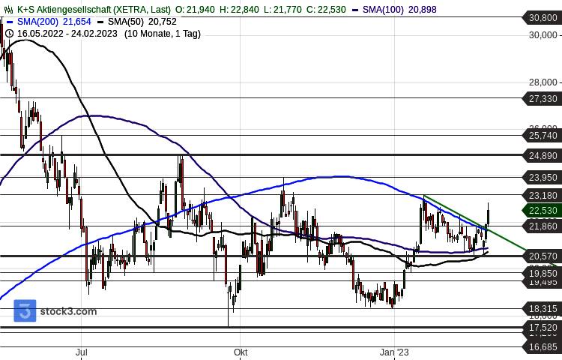The height and width of the screenshot is (360, 562).
Task: Click the 30,800 price level label
Action: [x=543, y=17]
